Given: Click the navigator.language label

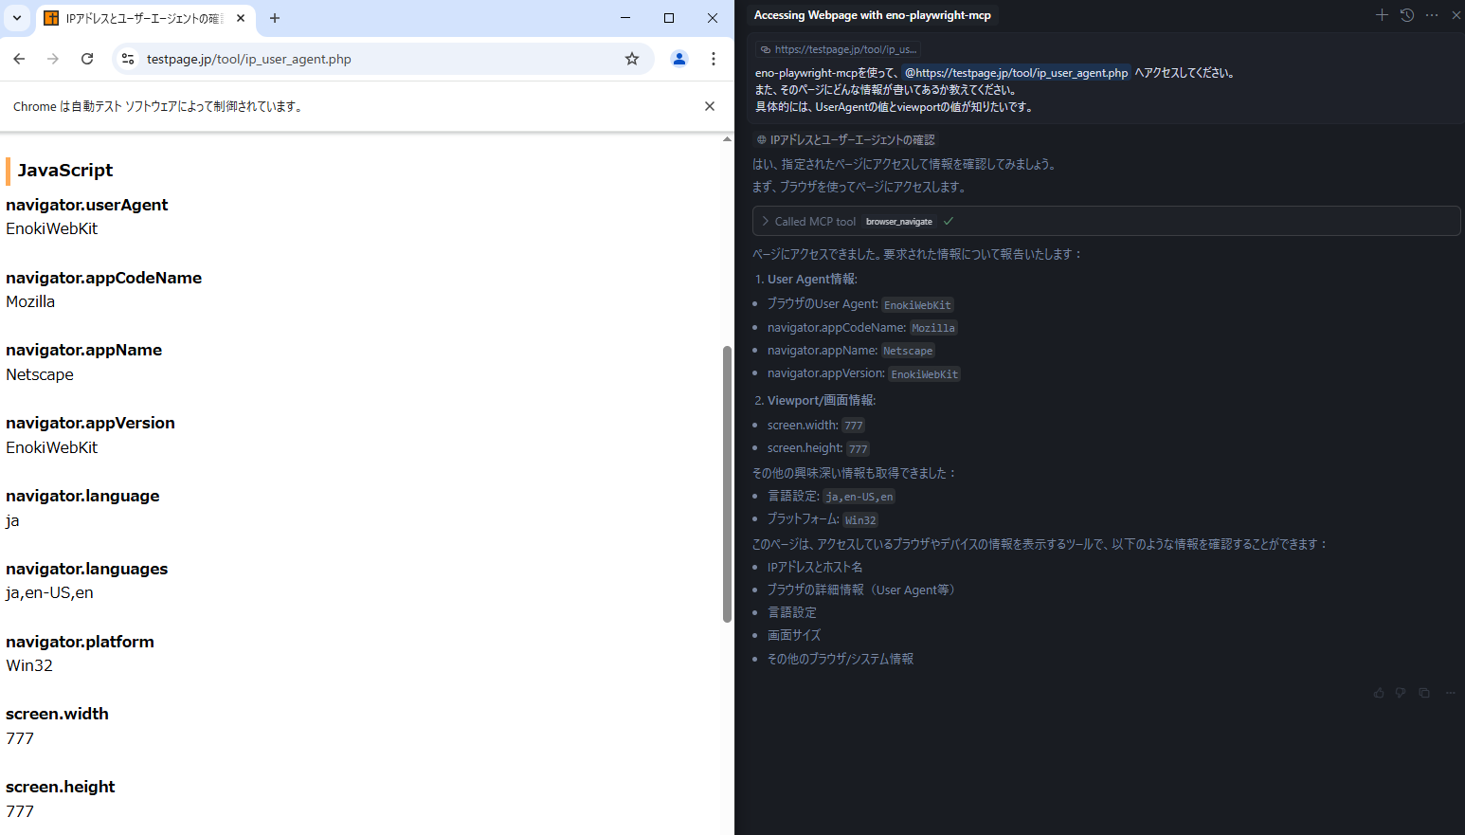Looking at the screenshot, I should tap(82, 496).
